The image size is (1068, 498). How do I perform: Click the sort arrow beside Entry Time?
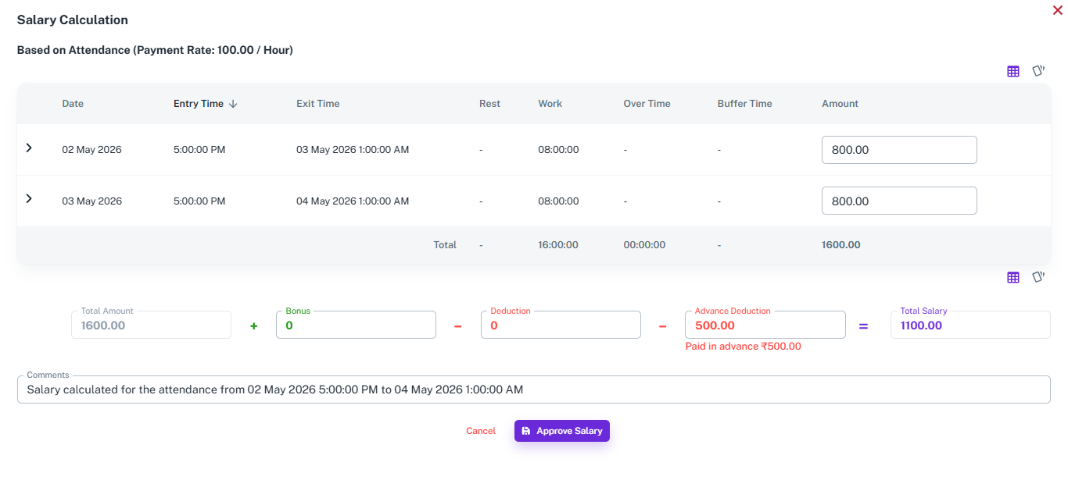click(x=233, y=104)
